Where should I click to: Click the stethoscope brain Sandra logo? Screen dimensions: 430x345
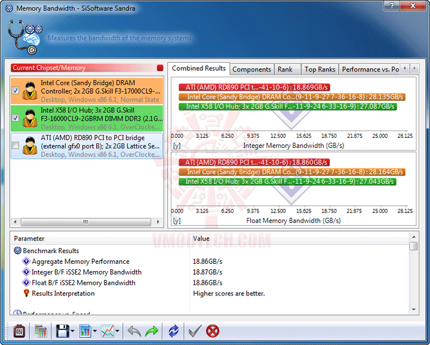(x=25, y=37)
